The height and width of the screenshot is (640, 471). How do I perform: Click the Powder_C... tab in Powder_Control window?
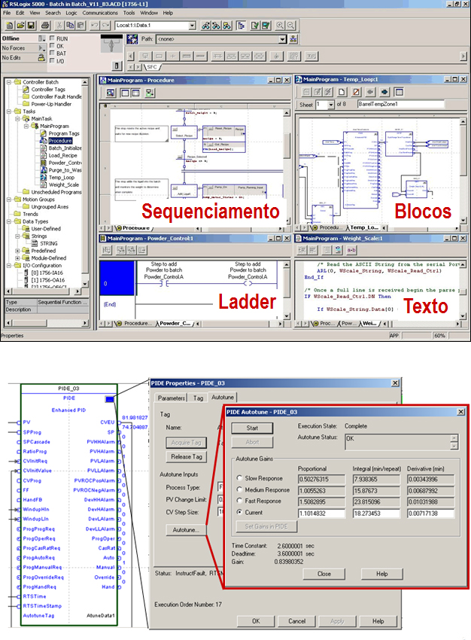point(175,324)
